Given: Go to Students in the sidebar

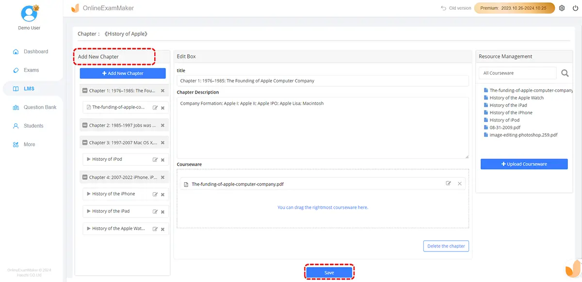Looking at the screenshot, I should [x=33, y=126].
